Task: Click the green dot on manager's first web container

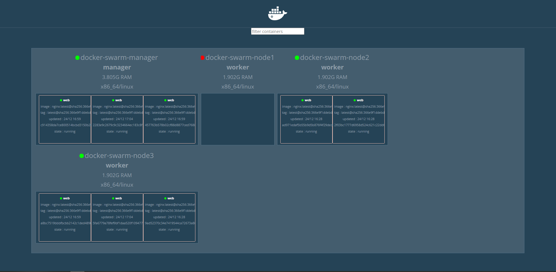Action: pyautogui.click(x=61, y=100)
